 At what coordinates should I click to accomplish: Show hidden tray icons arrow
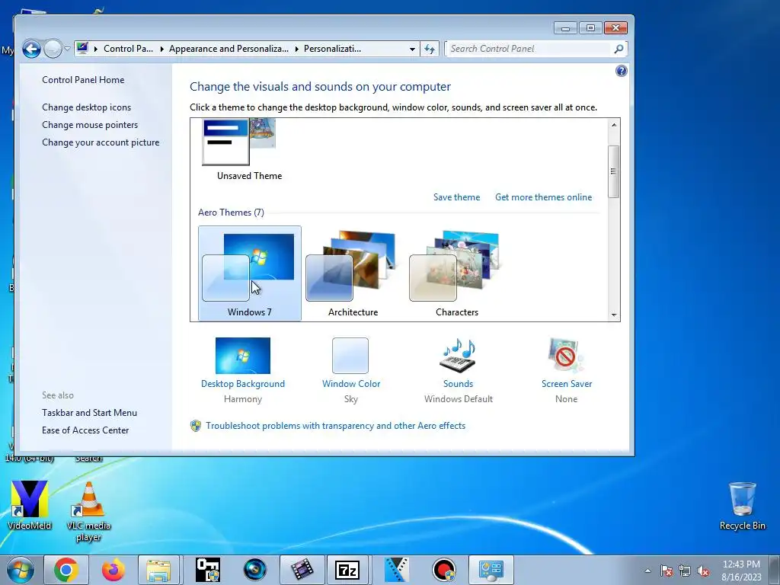tap(647, 571)
